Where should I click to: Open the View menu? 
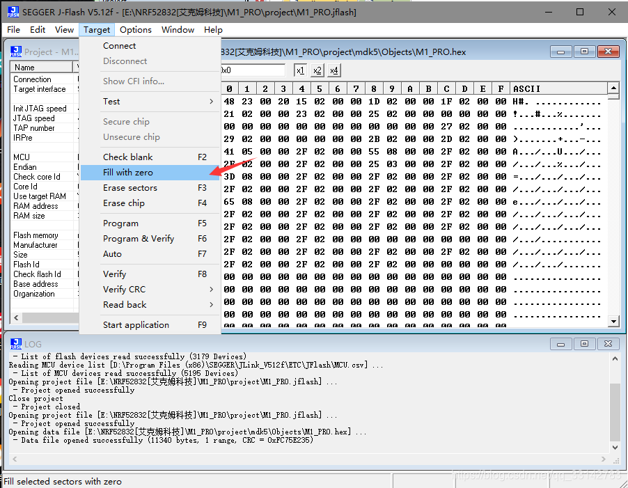64,30
